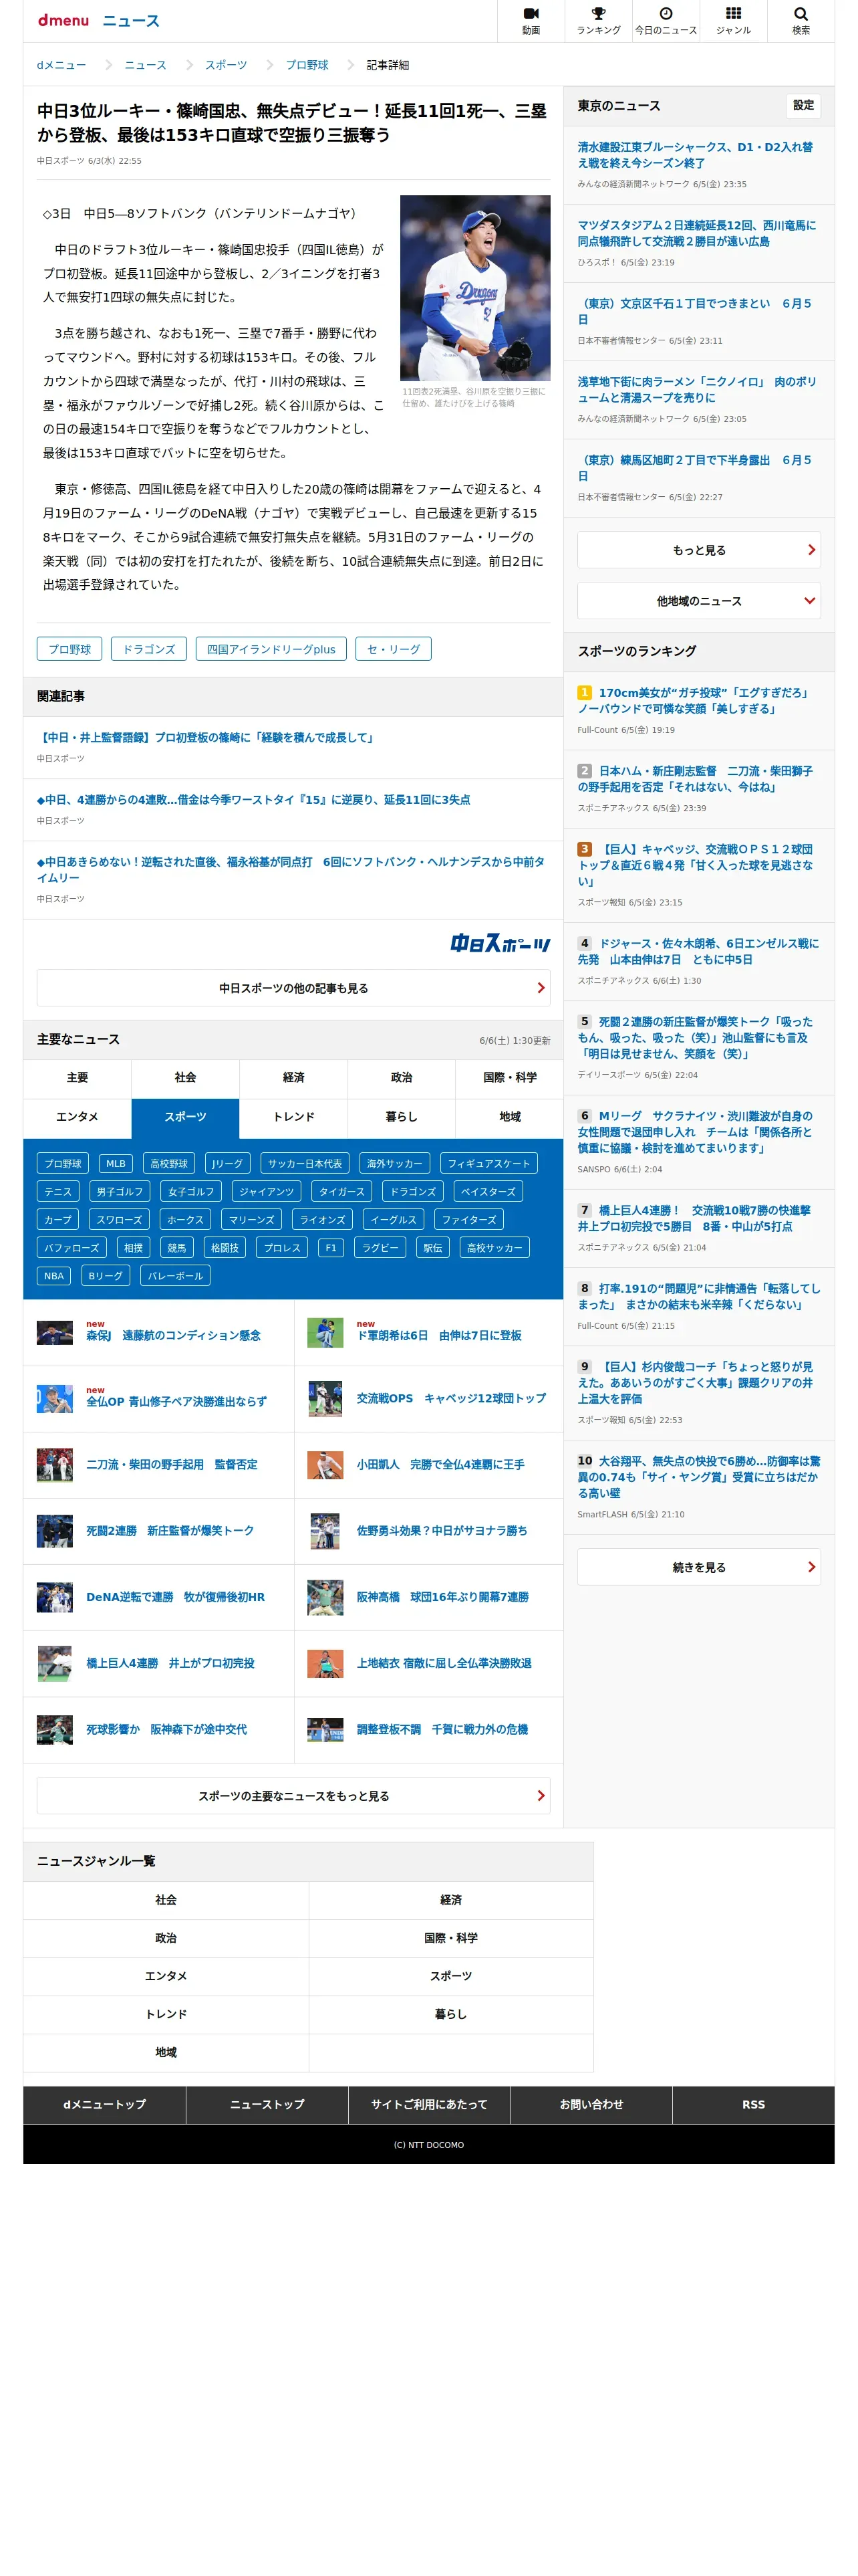The height and width of the screenshot is (2576, 858).
Task: Click the arrow on スポーツの主要なニュースをもっと見る
Action: tap(541, 1796)
